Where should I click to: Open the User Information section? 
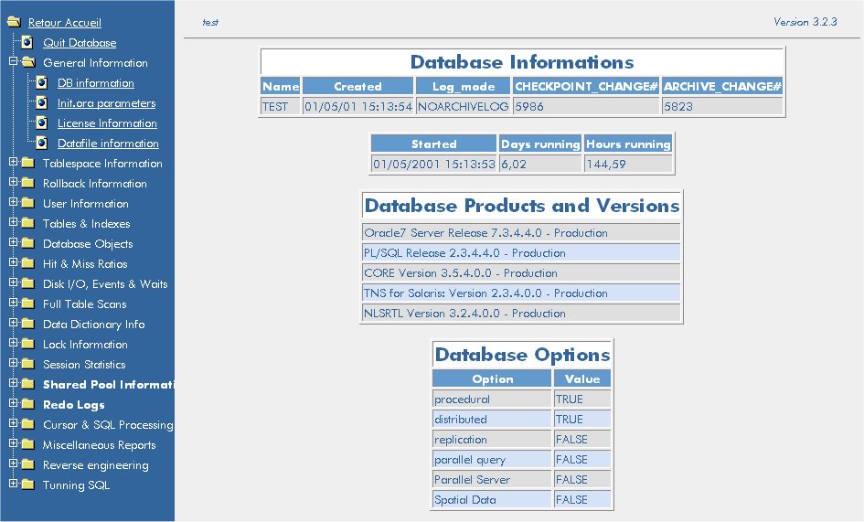tap(85, 204)
